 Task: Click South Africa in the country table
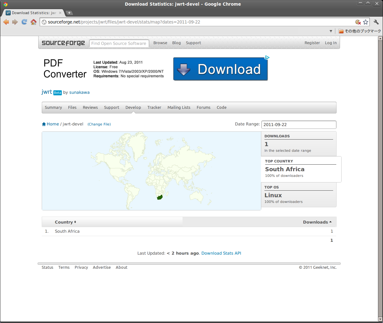tap(67, 231)
